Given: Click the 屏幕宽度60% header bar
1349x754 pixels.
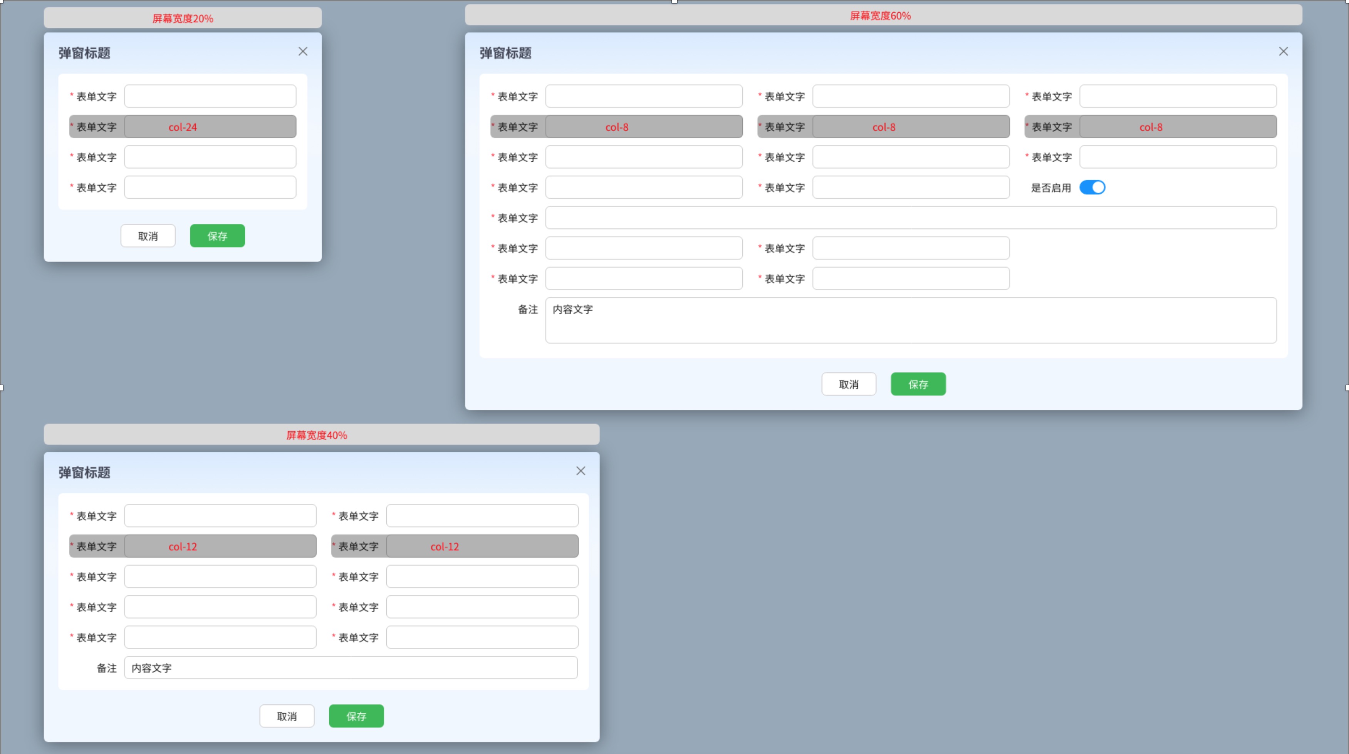Looking at the screenshot, I should 883,15.
